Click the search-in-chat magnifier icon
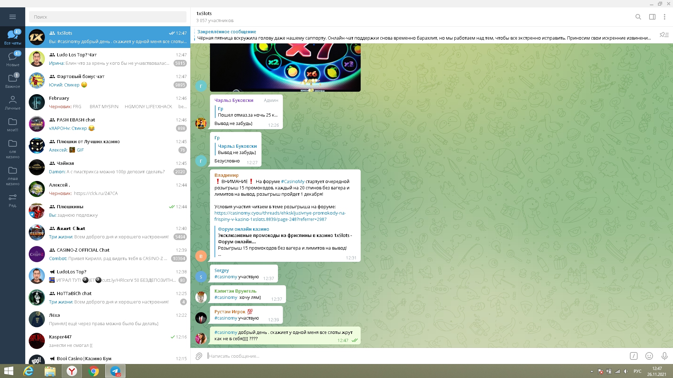The height and width of the screenshot is (378, 673). click(638, 17)
